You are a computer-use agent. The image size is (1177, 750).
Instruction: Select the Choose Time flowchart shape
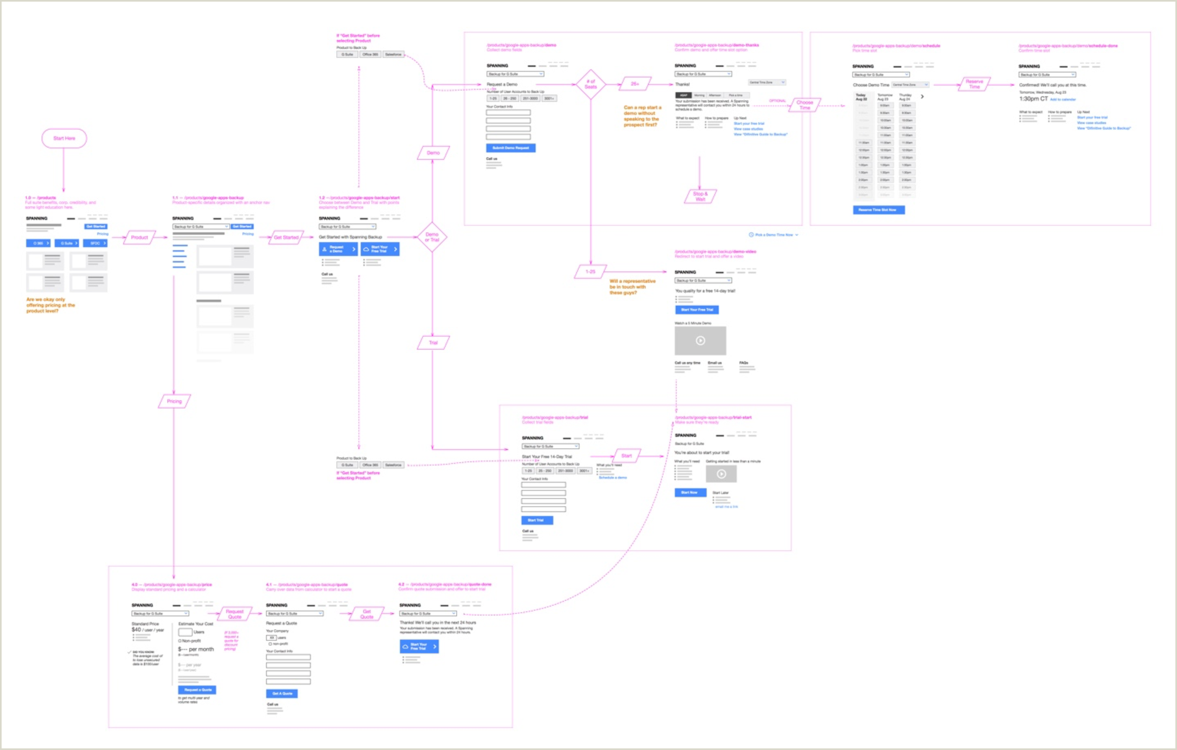805,105
